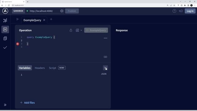
Task: Click the SANDBOX label
Action: click(x=18, y=11)
